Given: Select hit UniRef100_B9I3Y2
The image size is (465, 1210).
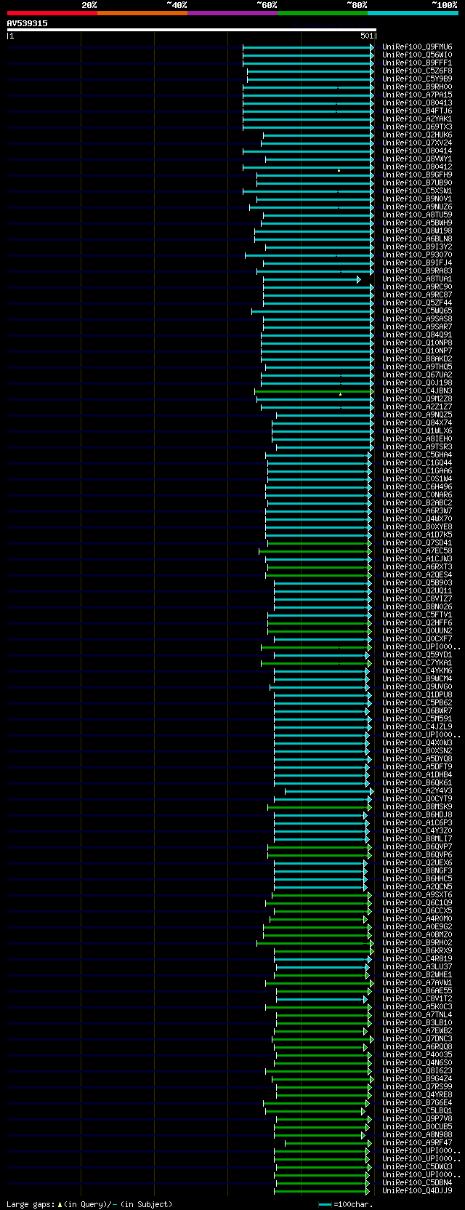Looking at the screenshot, I should point(417,247).
